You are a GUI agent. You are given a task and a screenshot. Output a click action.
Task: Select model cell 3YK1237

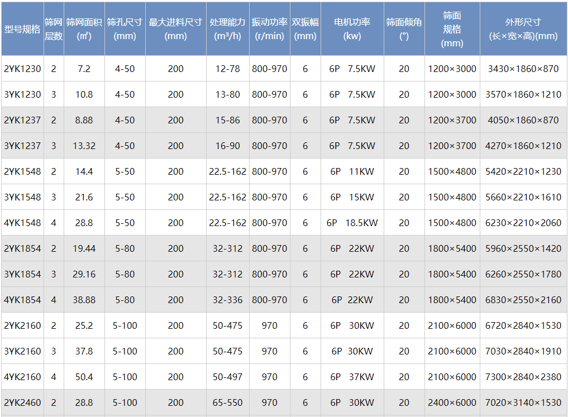click(x=22, y=146)
